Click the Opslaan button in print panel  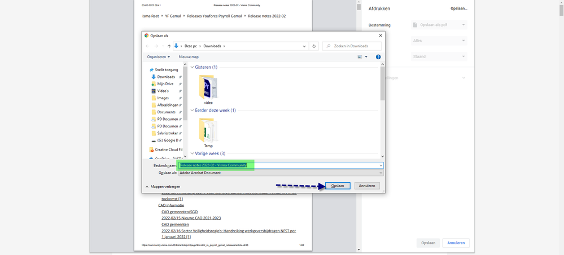pos(428,243)
